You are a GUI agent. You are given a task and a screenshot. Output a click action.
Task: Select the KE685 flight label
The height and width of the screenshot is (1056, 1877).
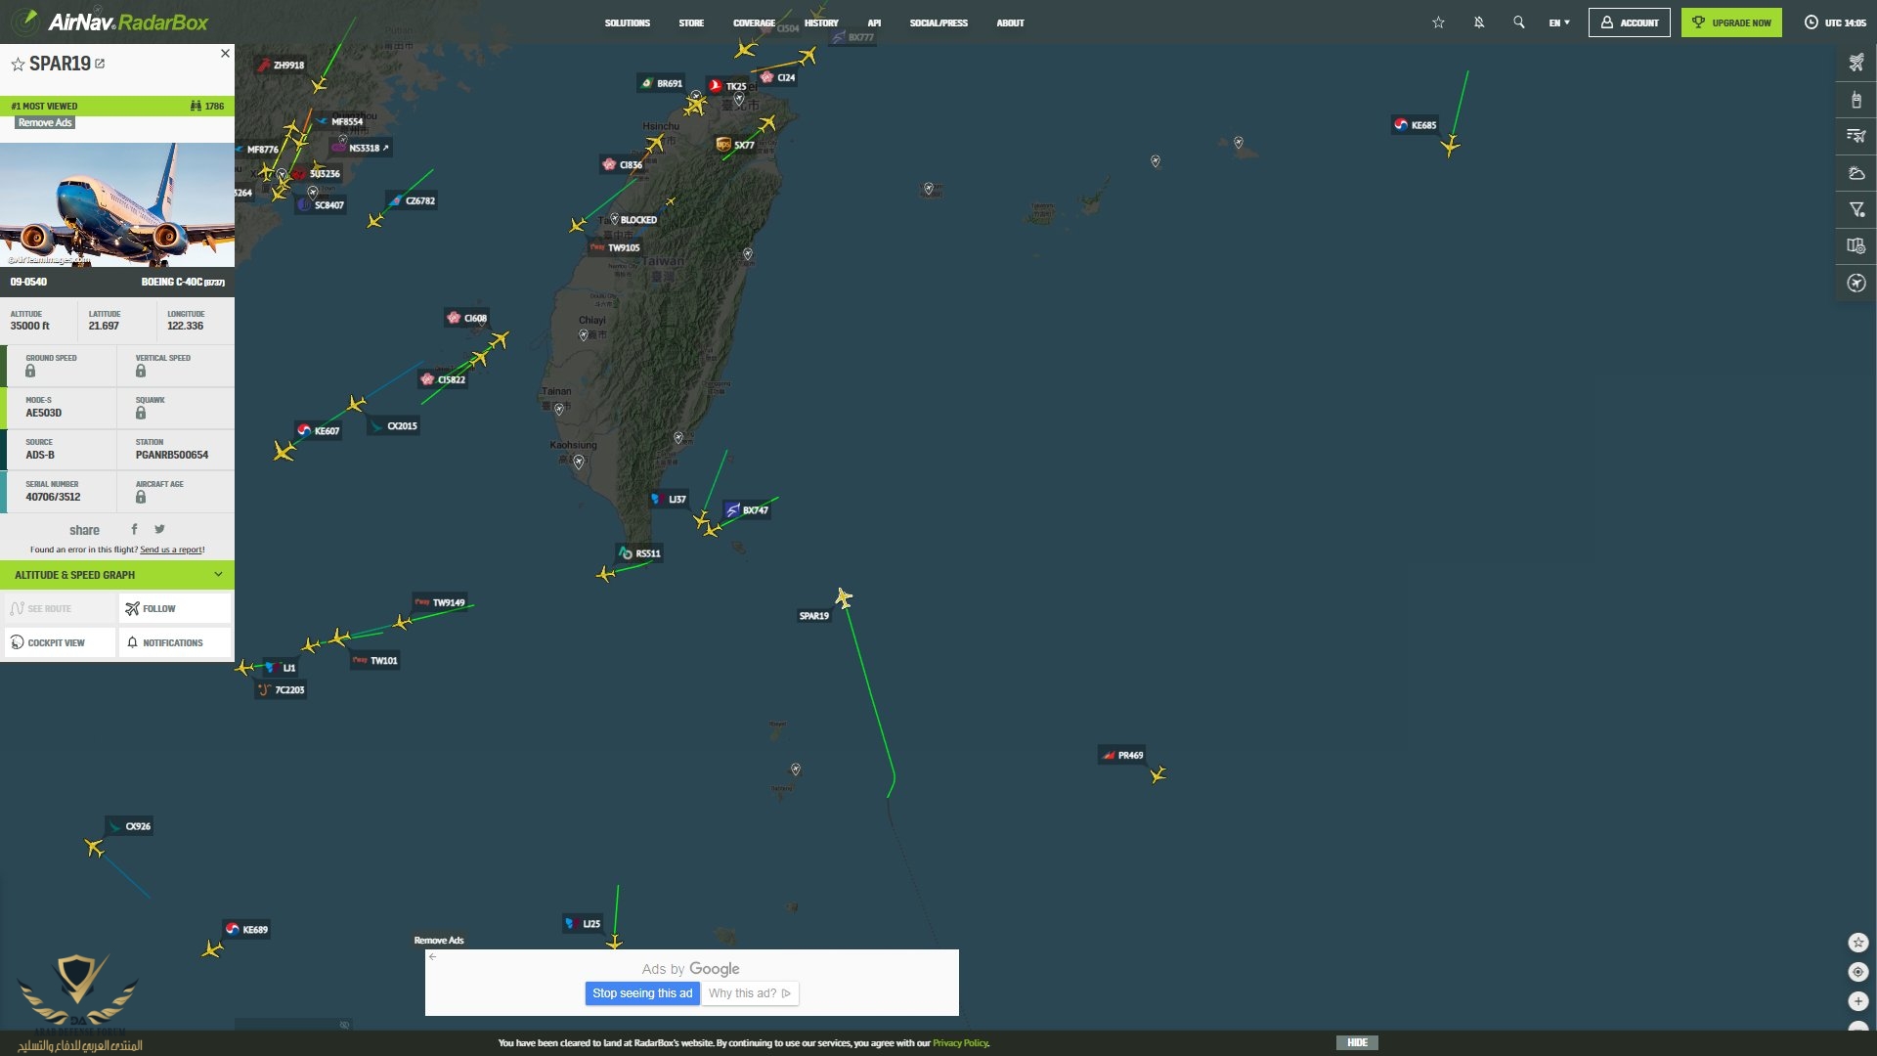[x=1416, y=125]
